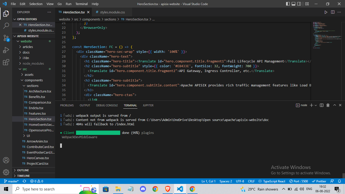Open the Run and Debug view
The width and height of the screenshot is (345, 194).
6,50
